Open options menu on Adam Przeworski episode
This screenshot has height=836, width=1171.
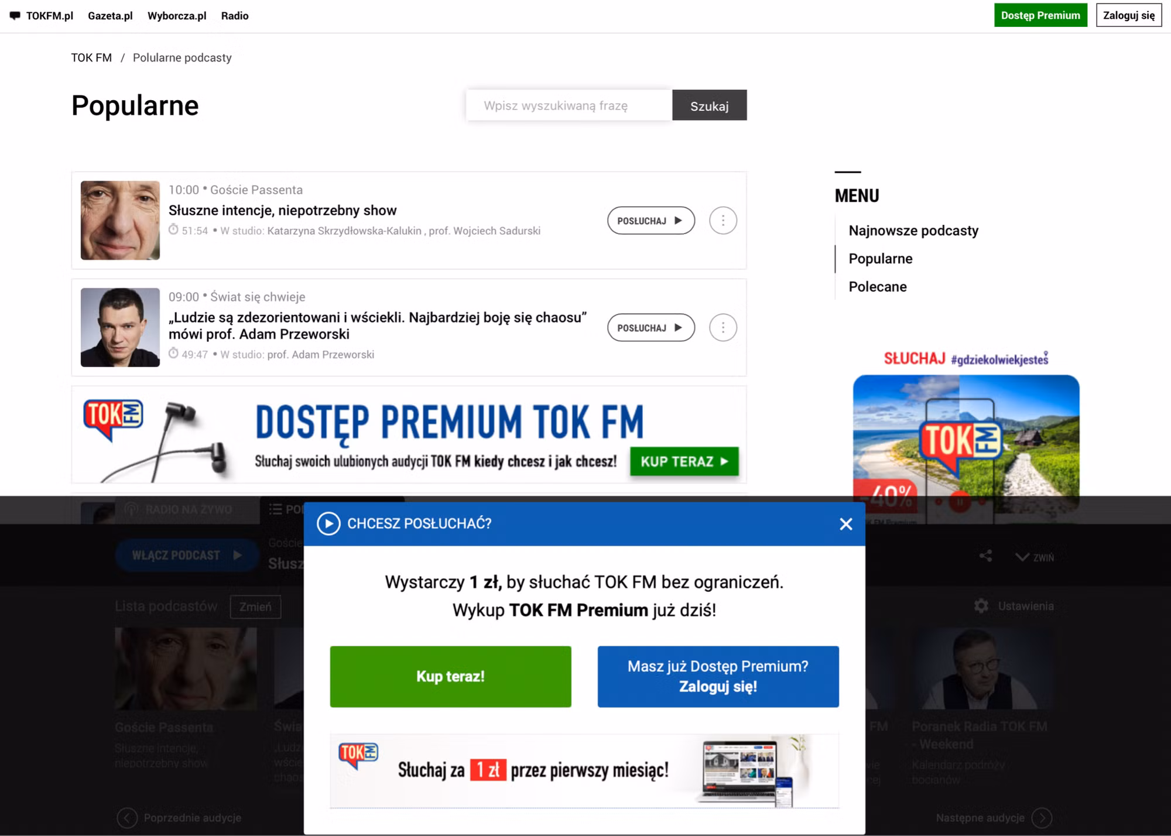coord(723,327)
